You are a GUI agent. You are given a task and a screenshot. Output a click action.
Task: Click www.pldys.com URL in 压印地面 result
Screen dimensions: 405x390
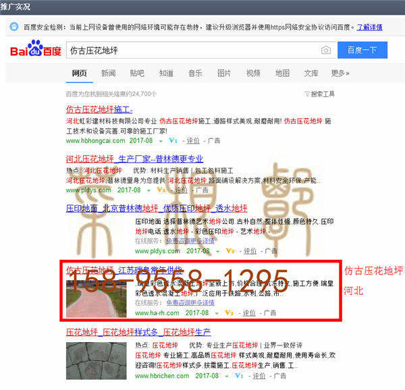[x=157, y=251]
